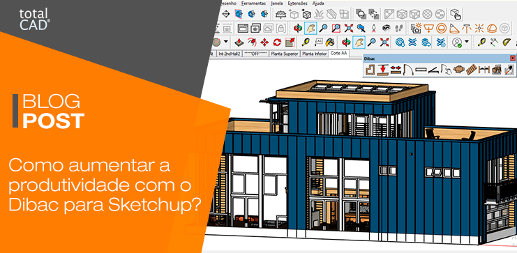This screenshot has height=253, width=517.
Task: Select the Rotate tool
Action: [x=277, y=42]
